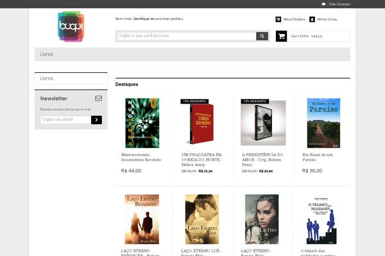Open the Carrinho vazio cart box
385x256 pixels.
pyautogui.click(x=312, y=36)
